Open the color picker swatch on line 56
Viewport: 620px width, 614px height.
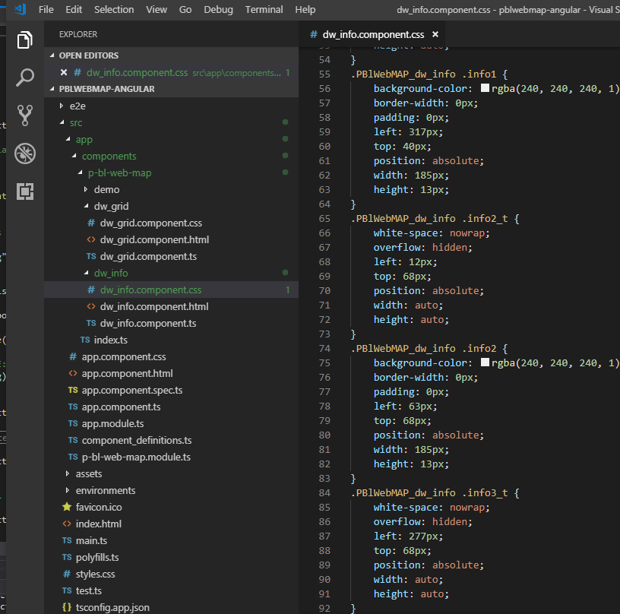(x=485, y=88)
